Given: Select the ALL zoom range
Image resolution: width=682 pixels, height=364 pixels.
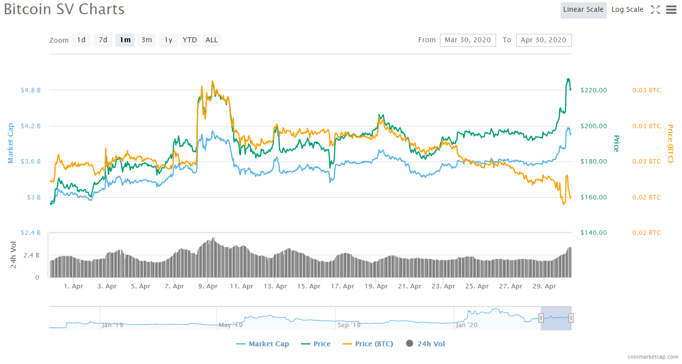Looking at the screenshot, I should coord(212,40).
